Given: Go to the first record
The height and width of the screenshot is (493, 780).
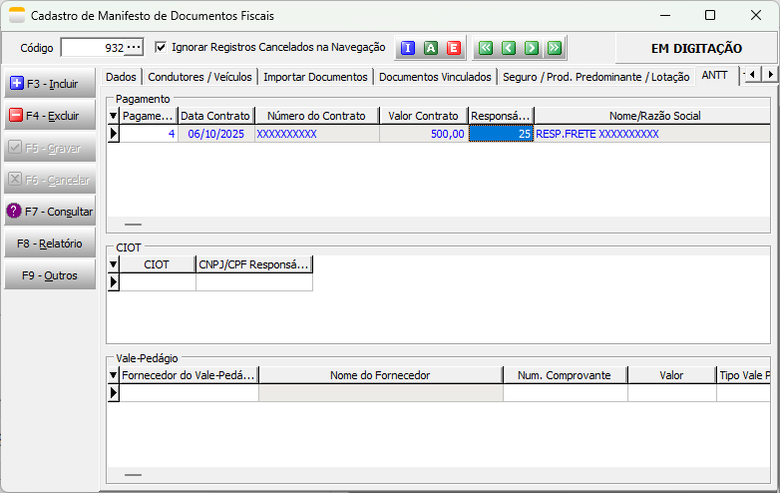Looking at the screenshot, I should [x=485, y=48].
